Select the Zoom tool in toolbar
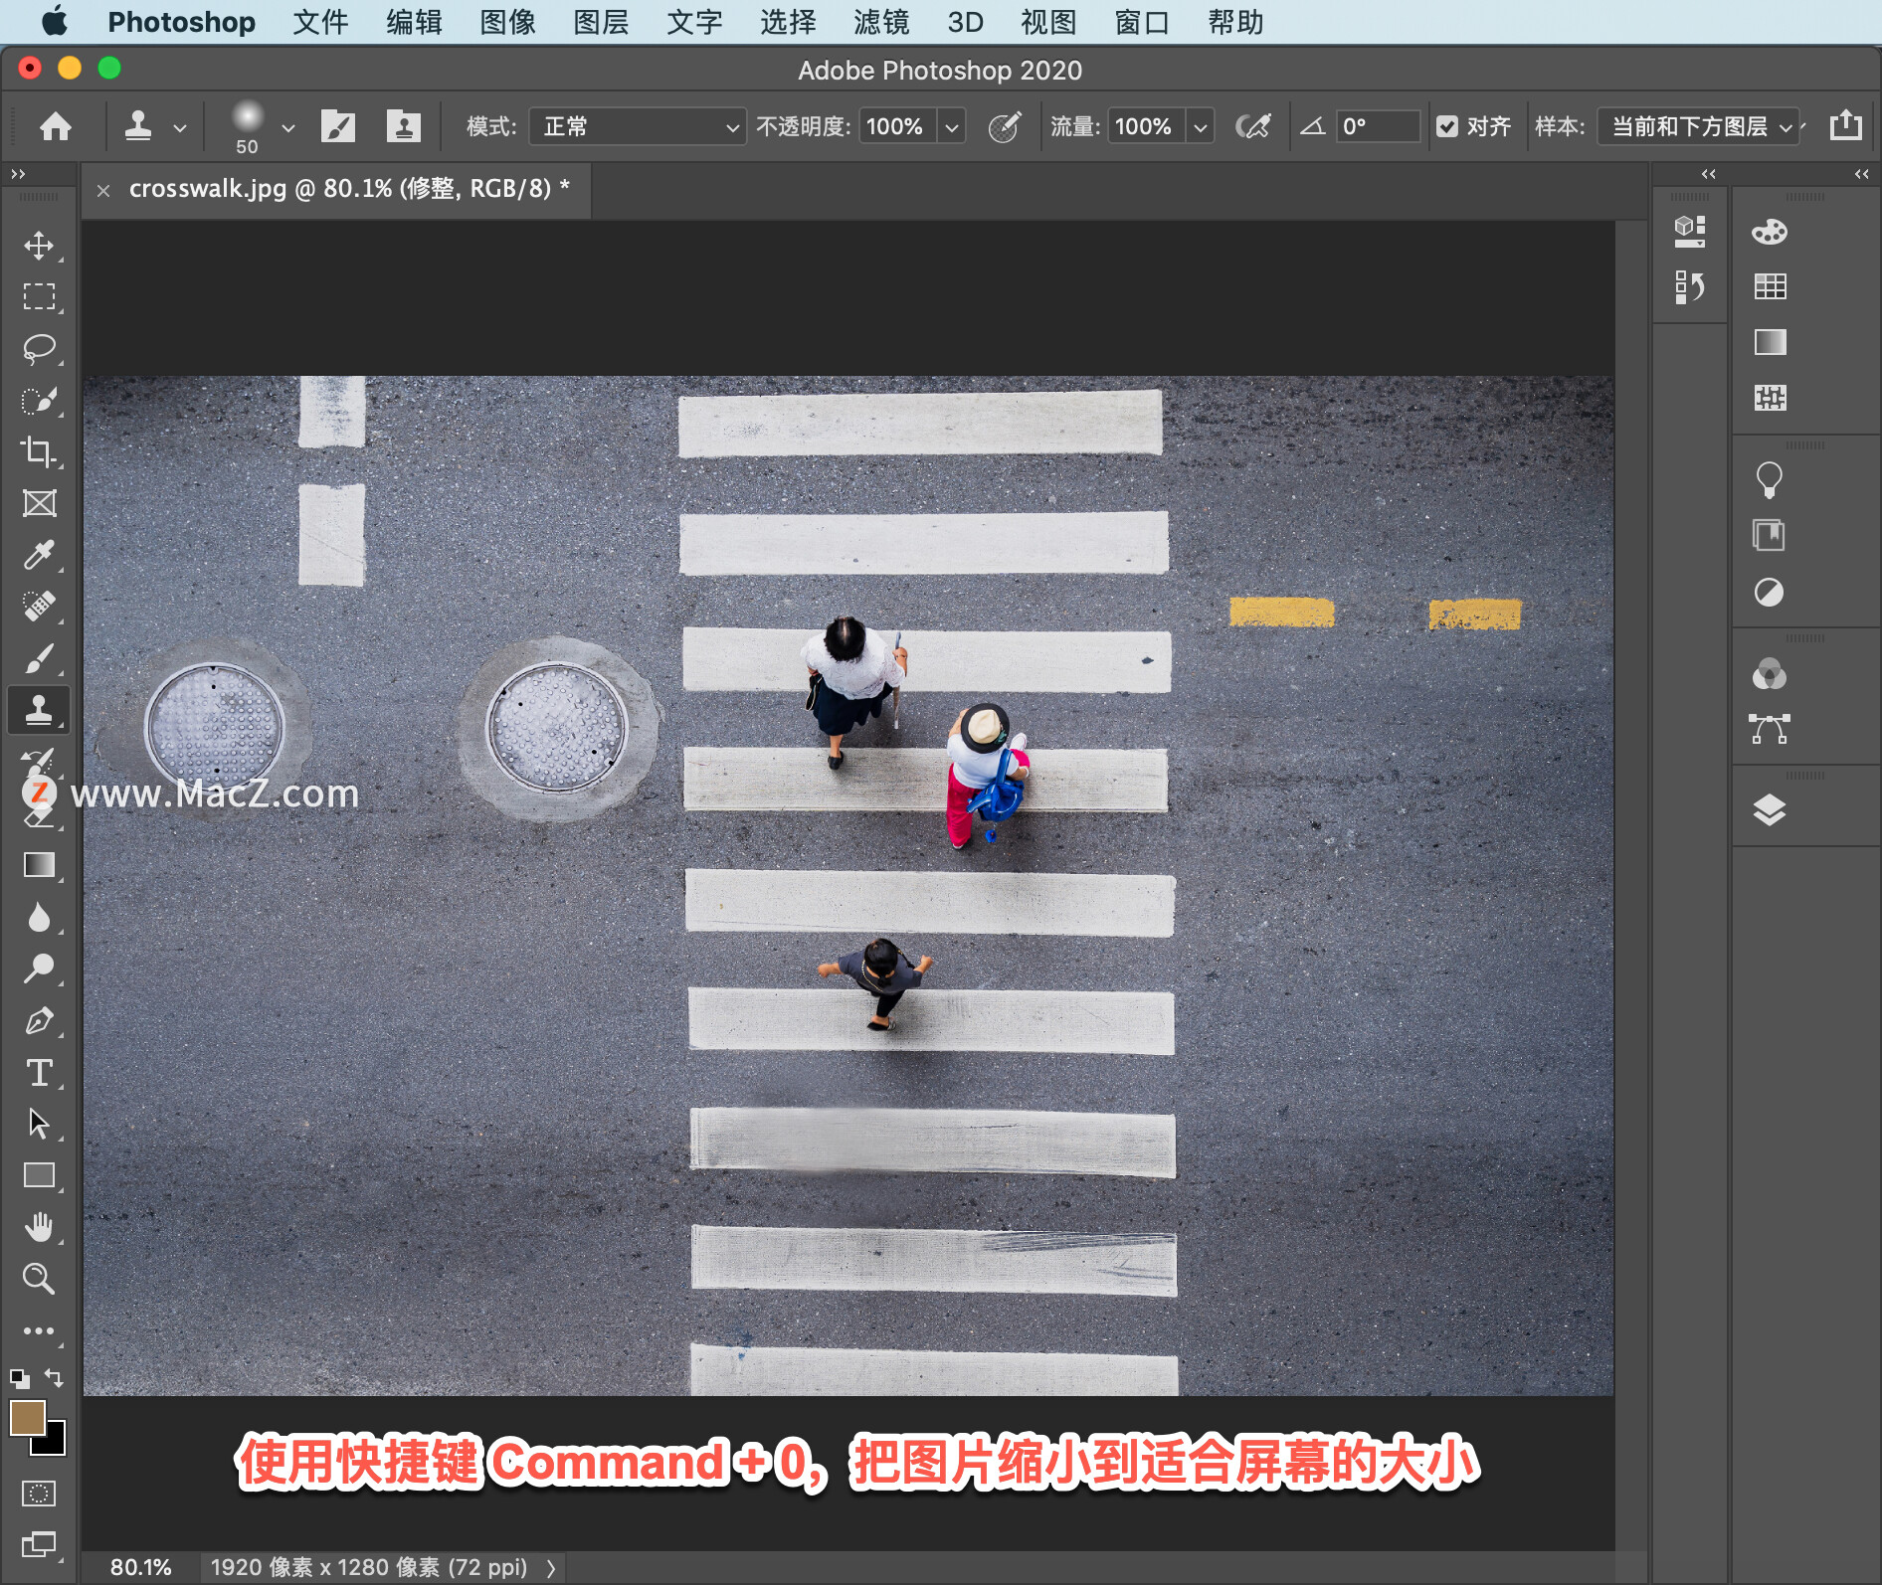Viewport: 1882px width, 1585px height. point(39,1279)
